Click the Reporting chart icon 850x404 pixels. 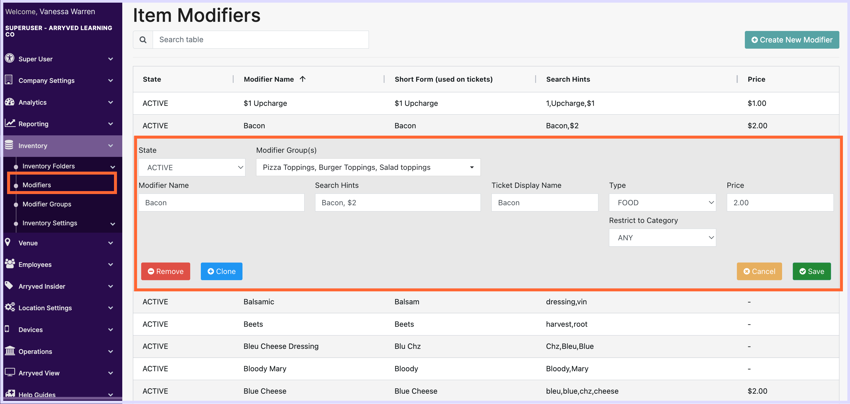[x=10, y=123]
